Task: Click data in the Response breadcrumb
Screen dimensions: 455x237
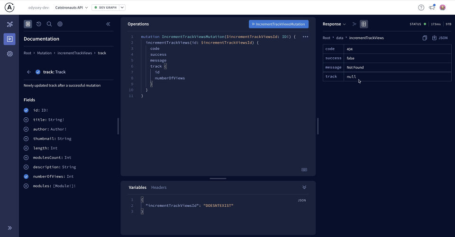Action: (339, 38)
